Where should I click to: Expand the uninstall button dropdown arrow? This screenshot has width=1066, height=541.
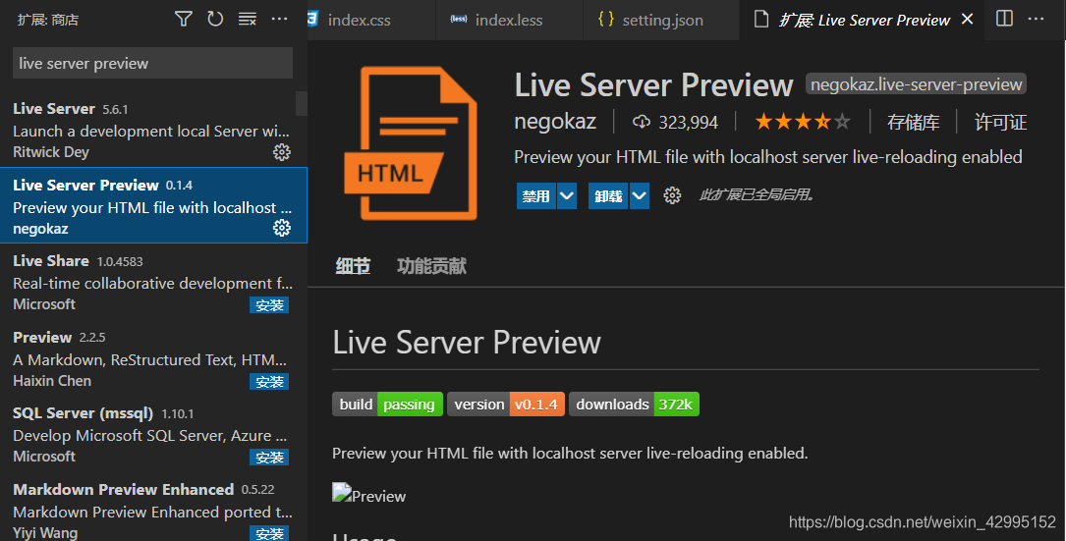click(x=639, y=195)
